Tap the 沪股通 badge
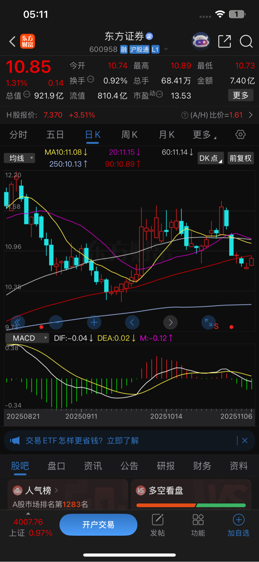Screen dimensions: 259x562 (139, 49)
